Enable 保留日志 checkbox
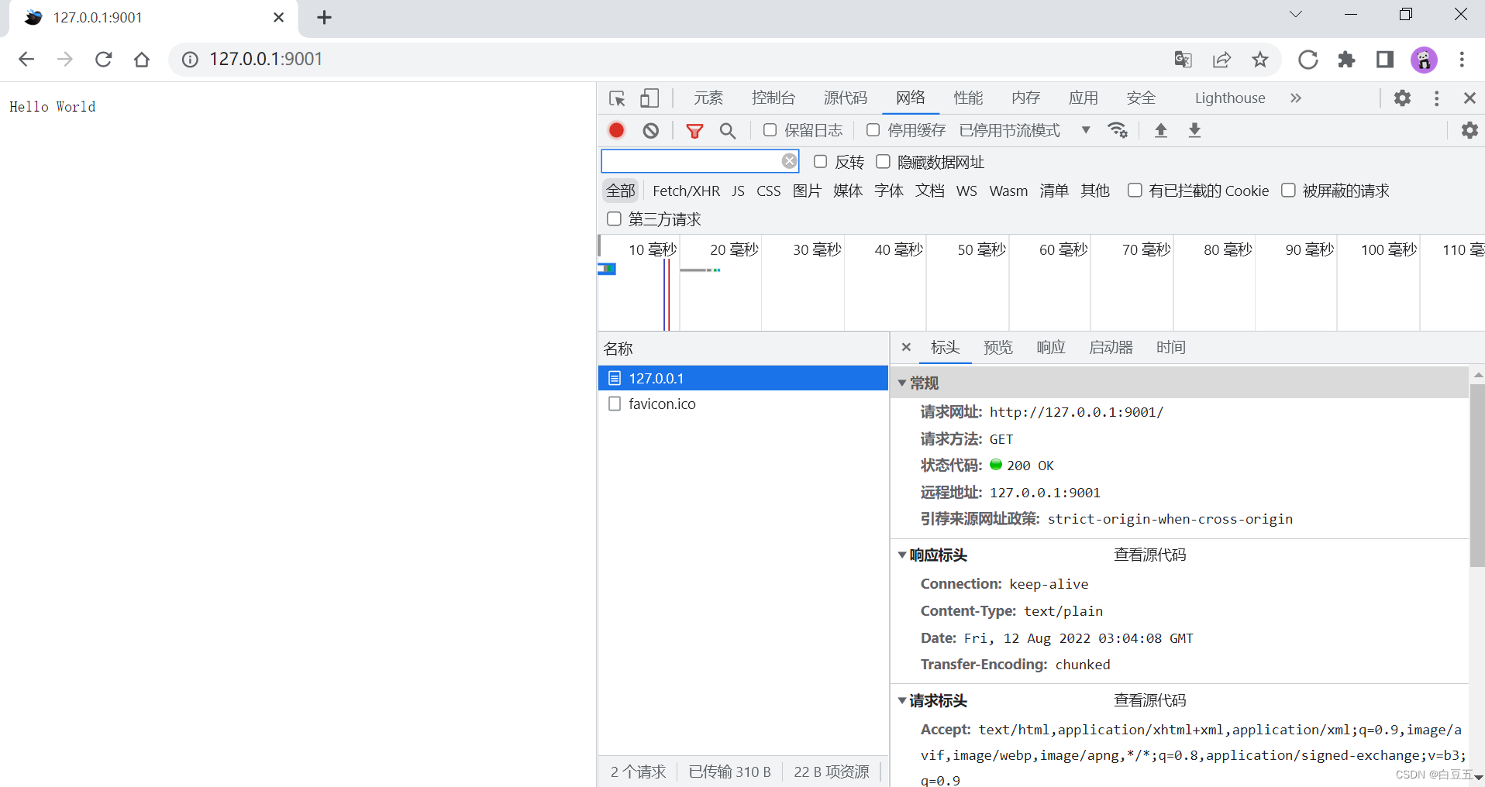The height and width of the screenshot is (787, 1485). pyautogui.click(x=770, y=130)
